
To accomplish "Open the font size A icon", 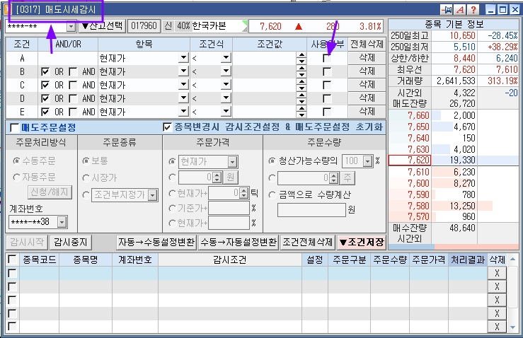I will pos(460,9).
